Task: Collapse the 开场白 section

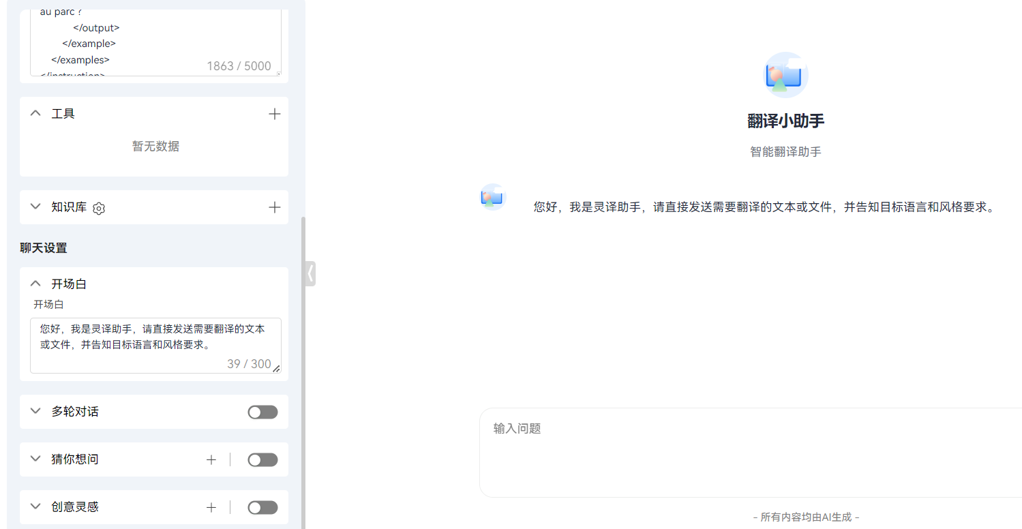Action: (x=35, y=284)
